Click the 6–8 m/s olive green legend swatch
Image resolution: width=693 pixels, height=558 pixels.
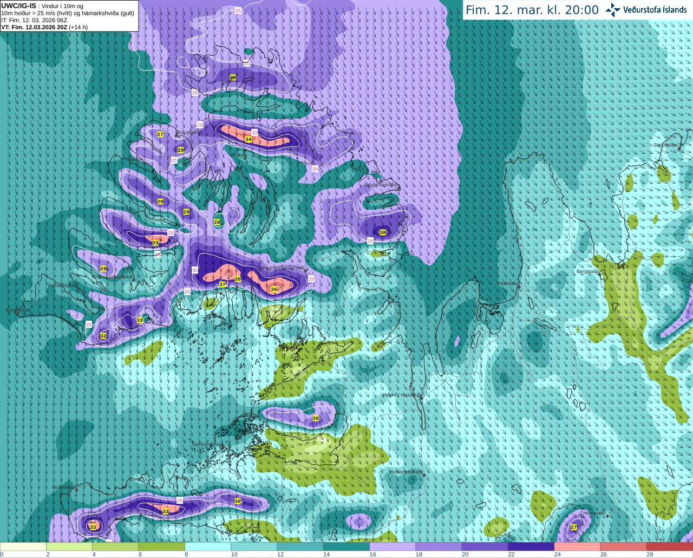pos(162,547)
